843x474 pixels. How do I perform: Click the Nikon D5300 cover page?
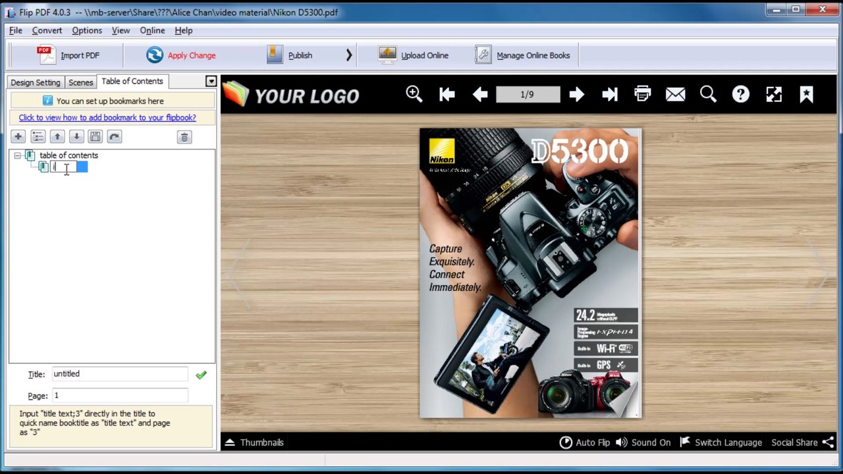530,273
